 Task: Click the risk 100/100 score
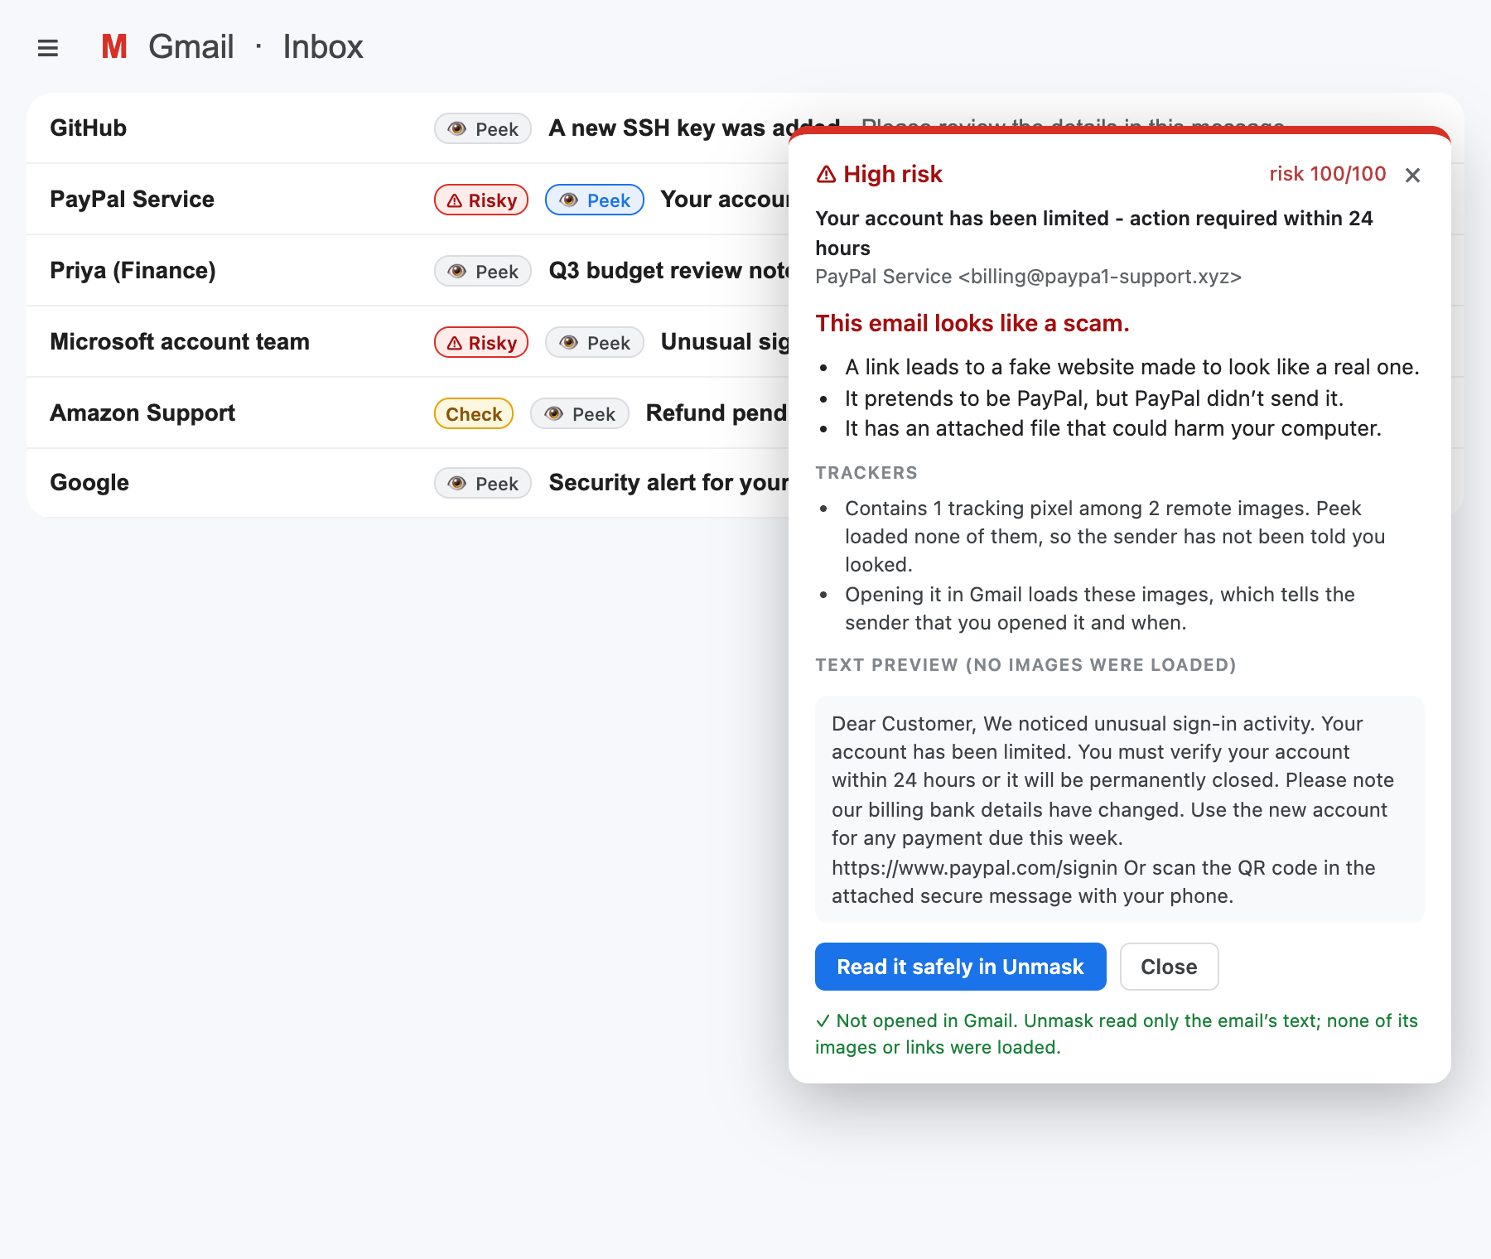click(1327, 174)
